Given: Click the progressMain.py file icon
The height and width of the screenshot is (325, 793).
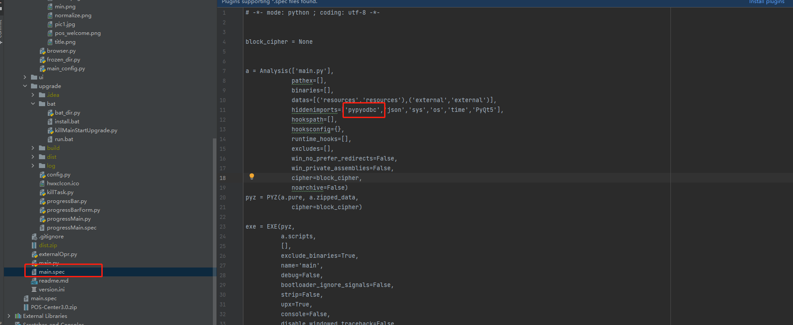Looking at the screenshot, I should click(42, 219).
